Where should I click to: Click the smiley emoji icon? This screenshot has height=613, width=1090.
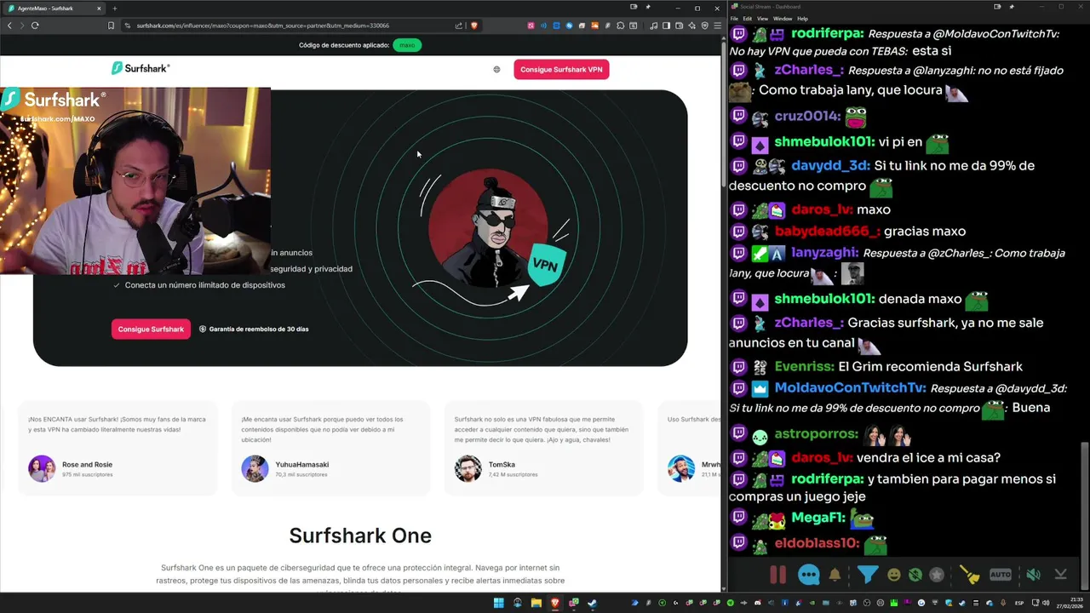(x=893, y=575)
